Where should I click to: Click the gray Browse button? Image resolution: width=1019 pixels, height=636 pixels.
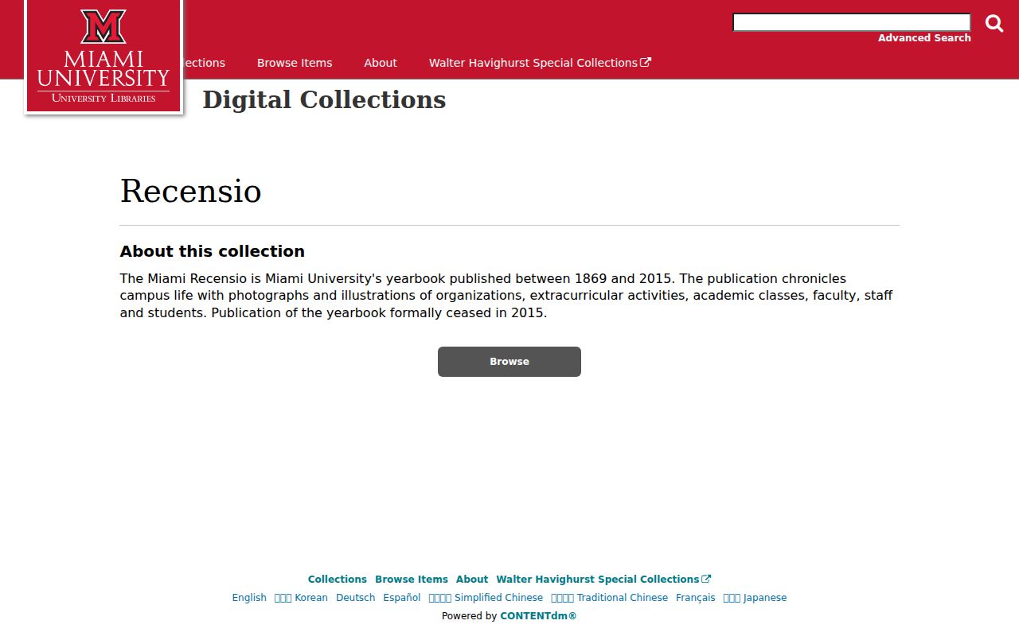coord(509,362)
